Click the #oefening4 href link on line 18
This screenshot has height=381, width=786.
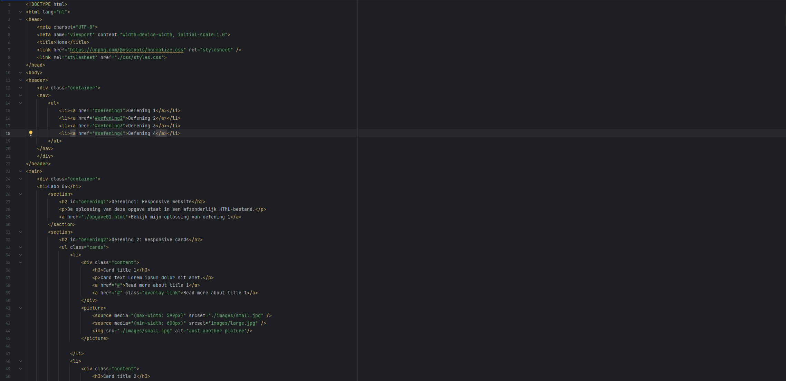pos(109,134)
